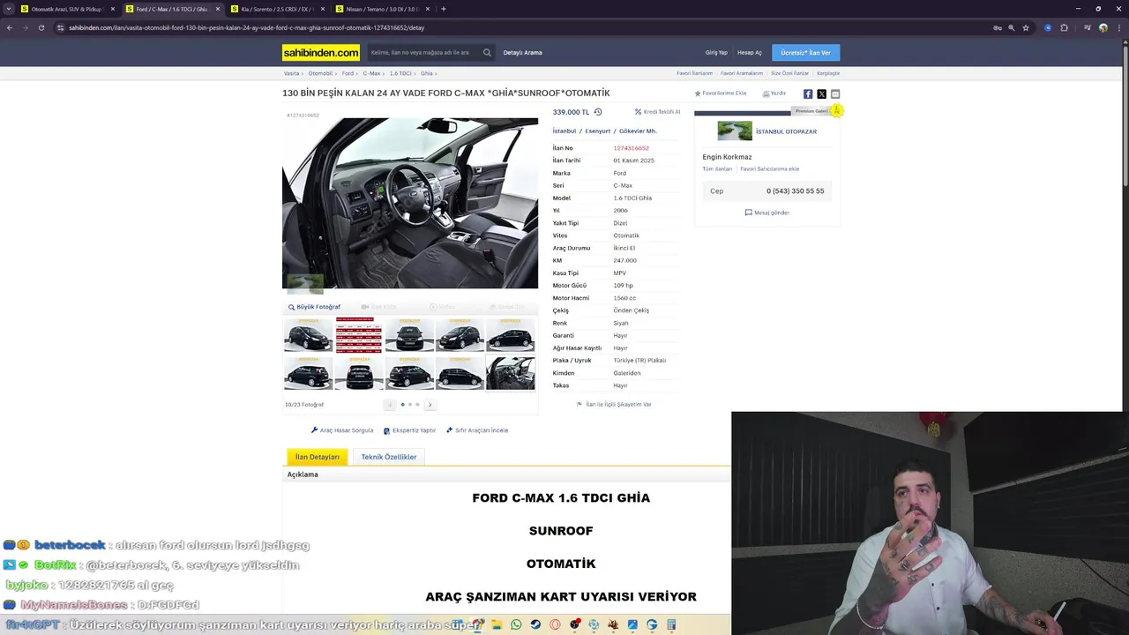This screenshot has height=635, width=1129.
Task: Select the red price table thumbnail
Action: tap(359, 335)
